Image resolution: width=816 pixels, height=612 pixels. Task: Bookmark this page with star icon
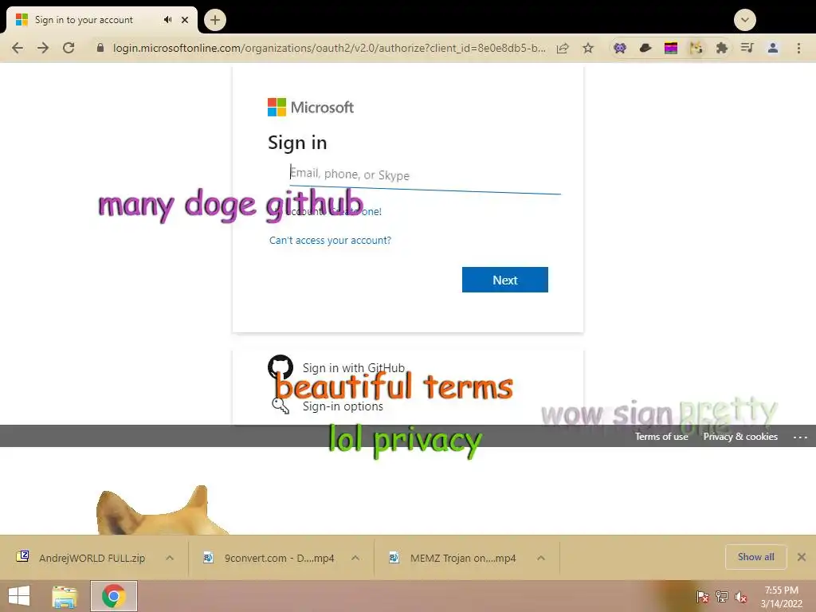pyautogui.click(x=588, y=48)
